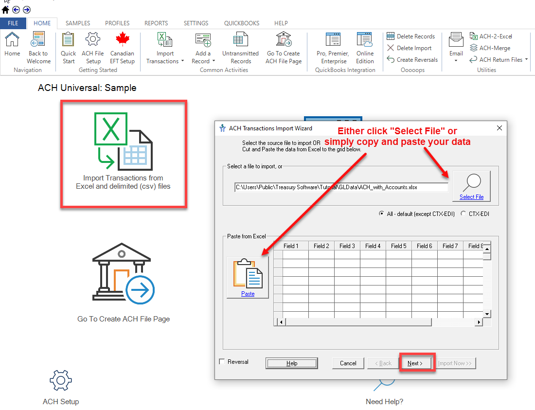
Task: Launch ACH-Merge utility
Action: [x=490, y=48]
